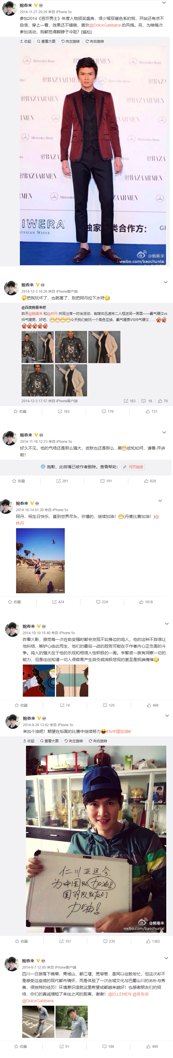
Task: Expand the chevron menu on the 2014-6-7 post
Action: (167, 958)
